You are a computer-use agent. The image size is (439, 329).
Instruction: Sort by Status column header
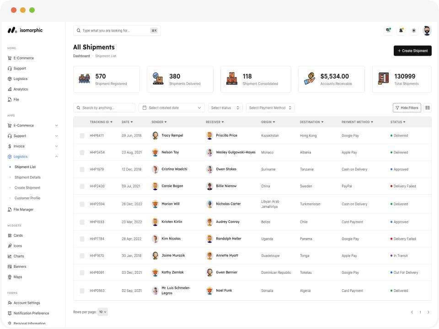(398, 122)
